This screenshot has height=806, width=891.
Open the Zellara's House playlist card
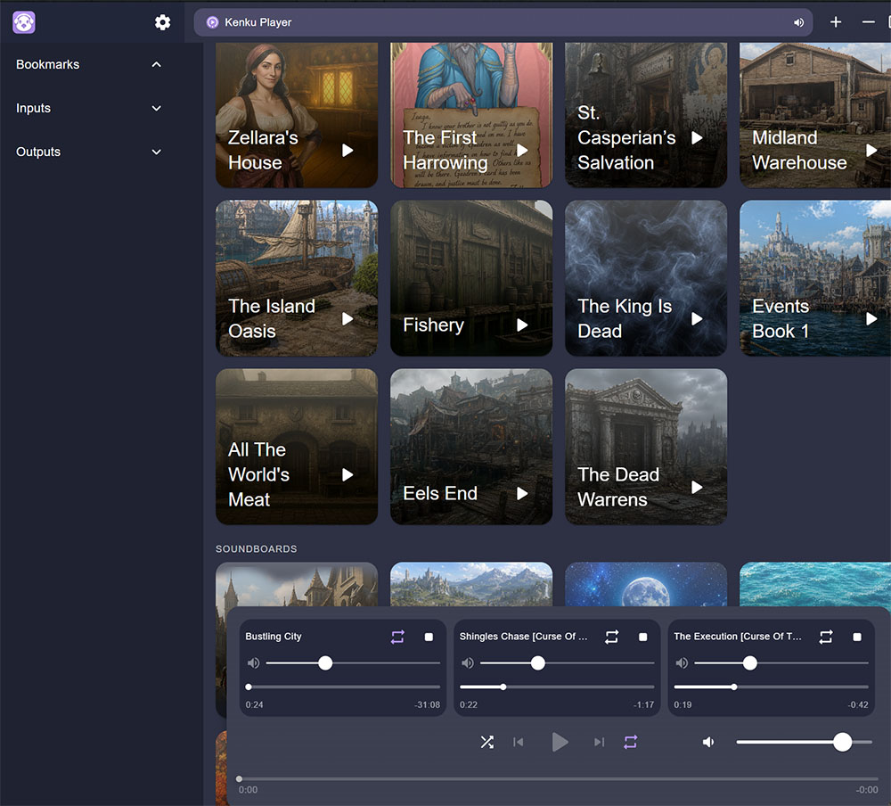tap(297, 115)
